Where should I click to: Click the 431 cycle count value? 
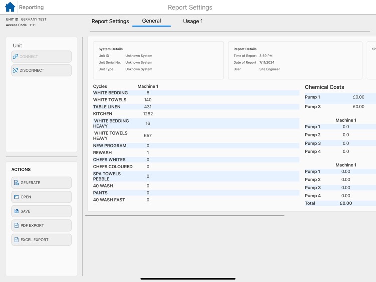[148, 107]
